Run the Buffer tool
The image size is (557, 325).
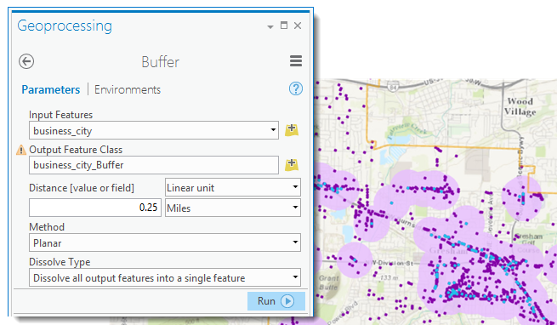tap(276, 301)
